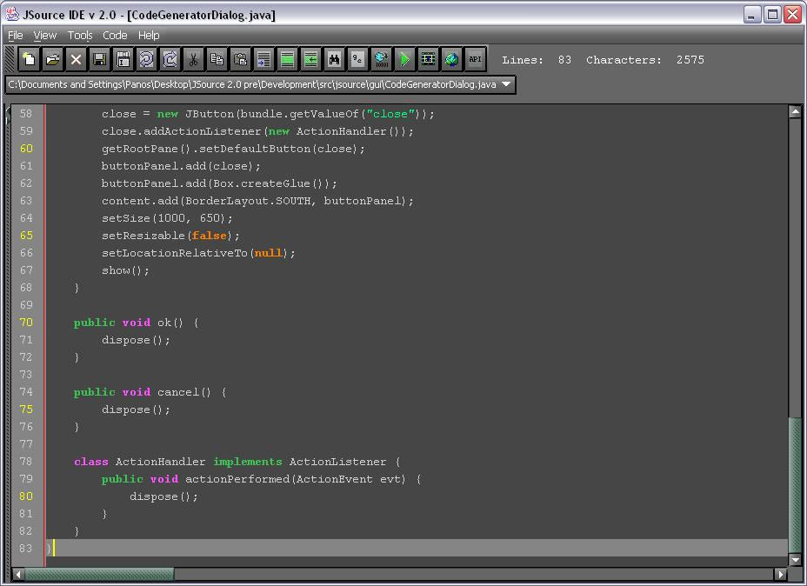
Task: Close the current file with the X toolbar icon
Action: (77, 60)
